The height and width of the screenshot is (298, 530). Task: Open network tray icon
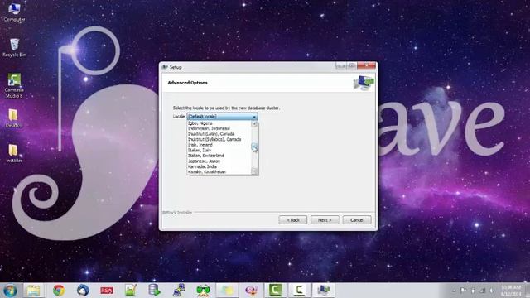pos(483,291)
